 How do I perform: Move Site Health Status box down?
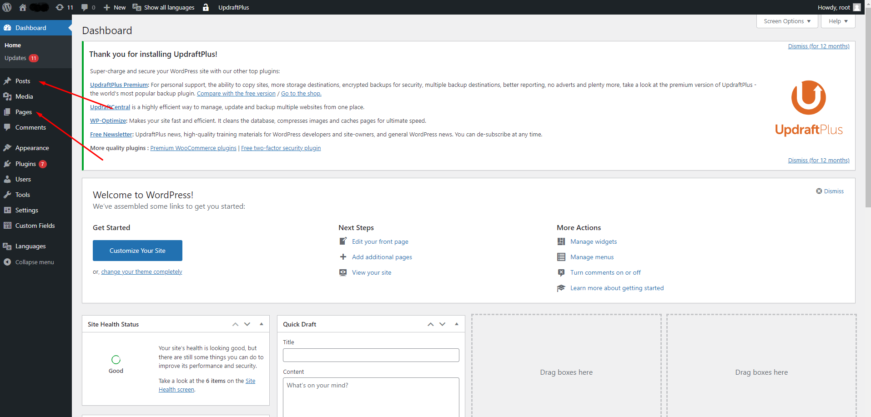click(247, 324)
